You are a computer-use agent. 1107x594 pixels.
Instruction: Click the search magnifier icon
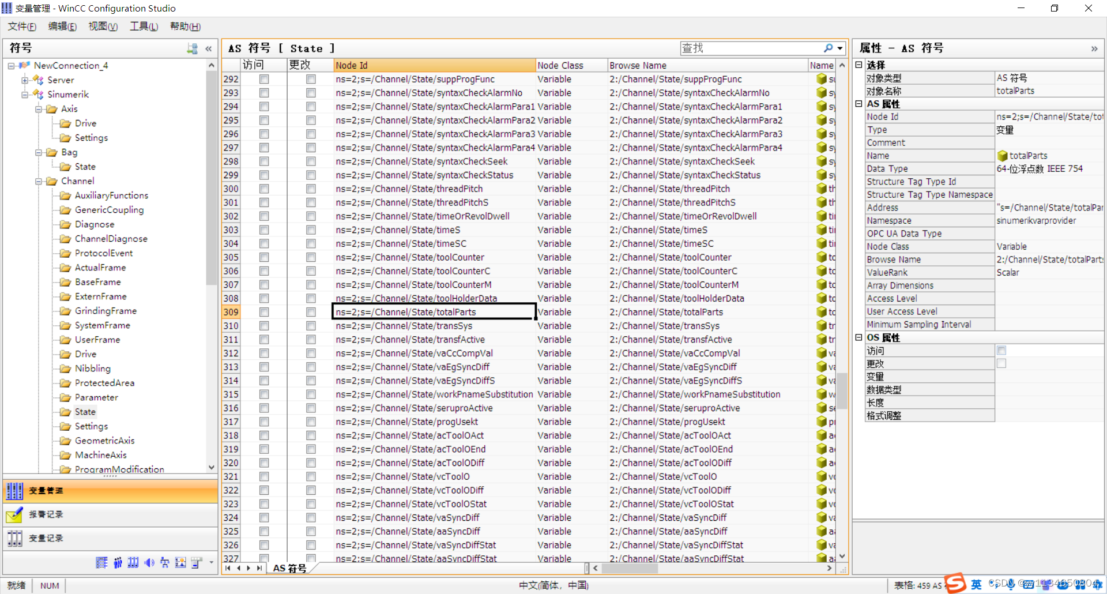pos(829,48)
